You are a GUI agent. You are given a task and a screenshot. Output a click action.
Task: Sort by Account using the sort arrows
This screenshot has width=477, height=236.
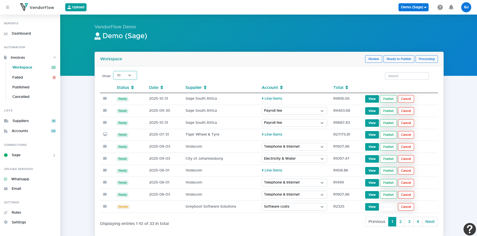pos(281,87)
